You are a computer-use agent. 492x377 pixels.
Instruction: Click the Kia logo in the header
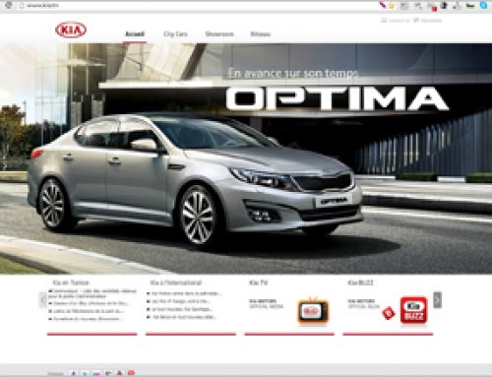(71, 30)
